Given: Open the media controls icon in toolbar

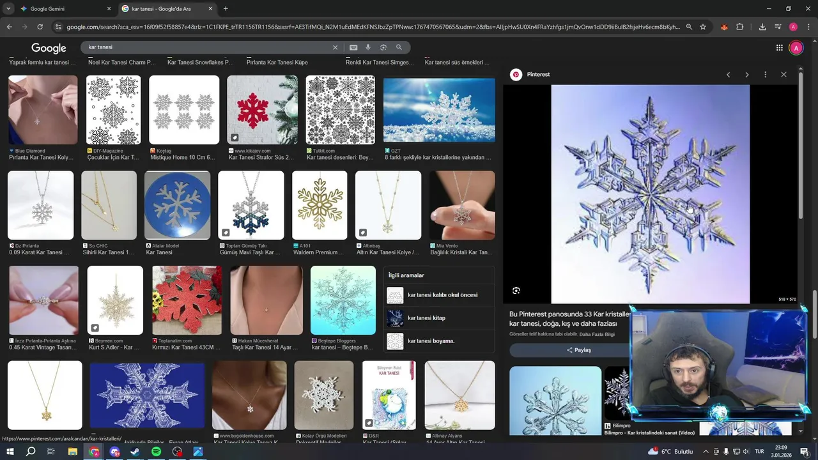Looking at the screenshot, I should point(778,27).
